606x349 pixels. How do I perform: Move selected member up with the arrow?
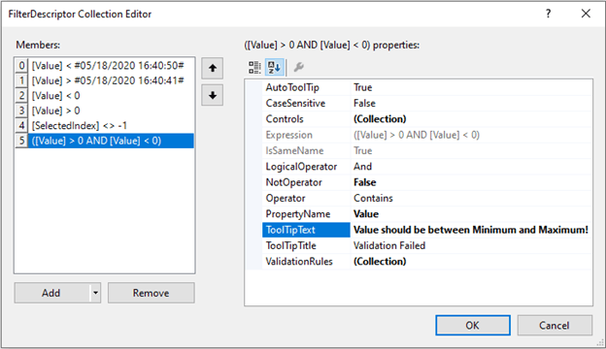(x=212, y=69)
